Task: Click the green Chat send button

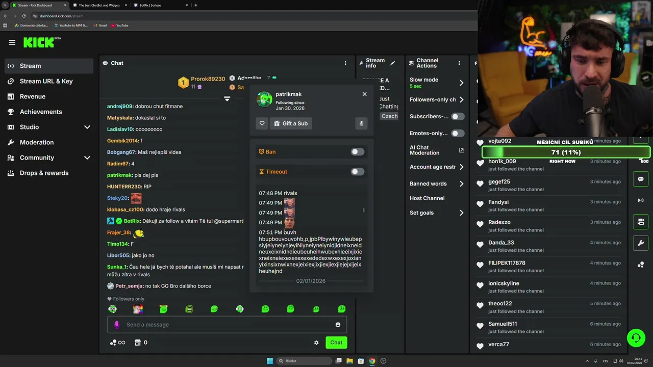Action: [x=336, y=343]
